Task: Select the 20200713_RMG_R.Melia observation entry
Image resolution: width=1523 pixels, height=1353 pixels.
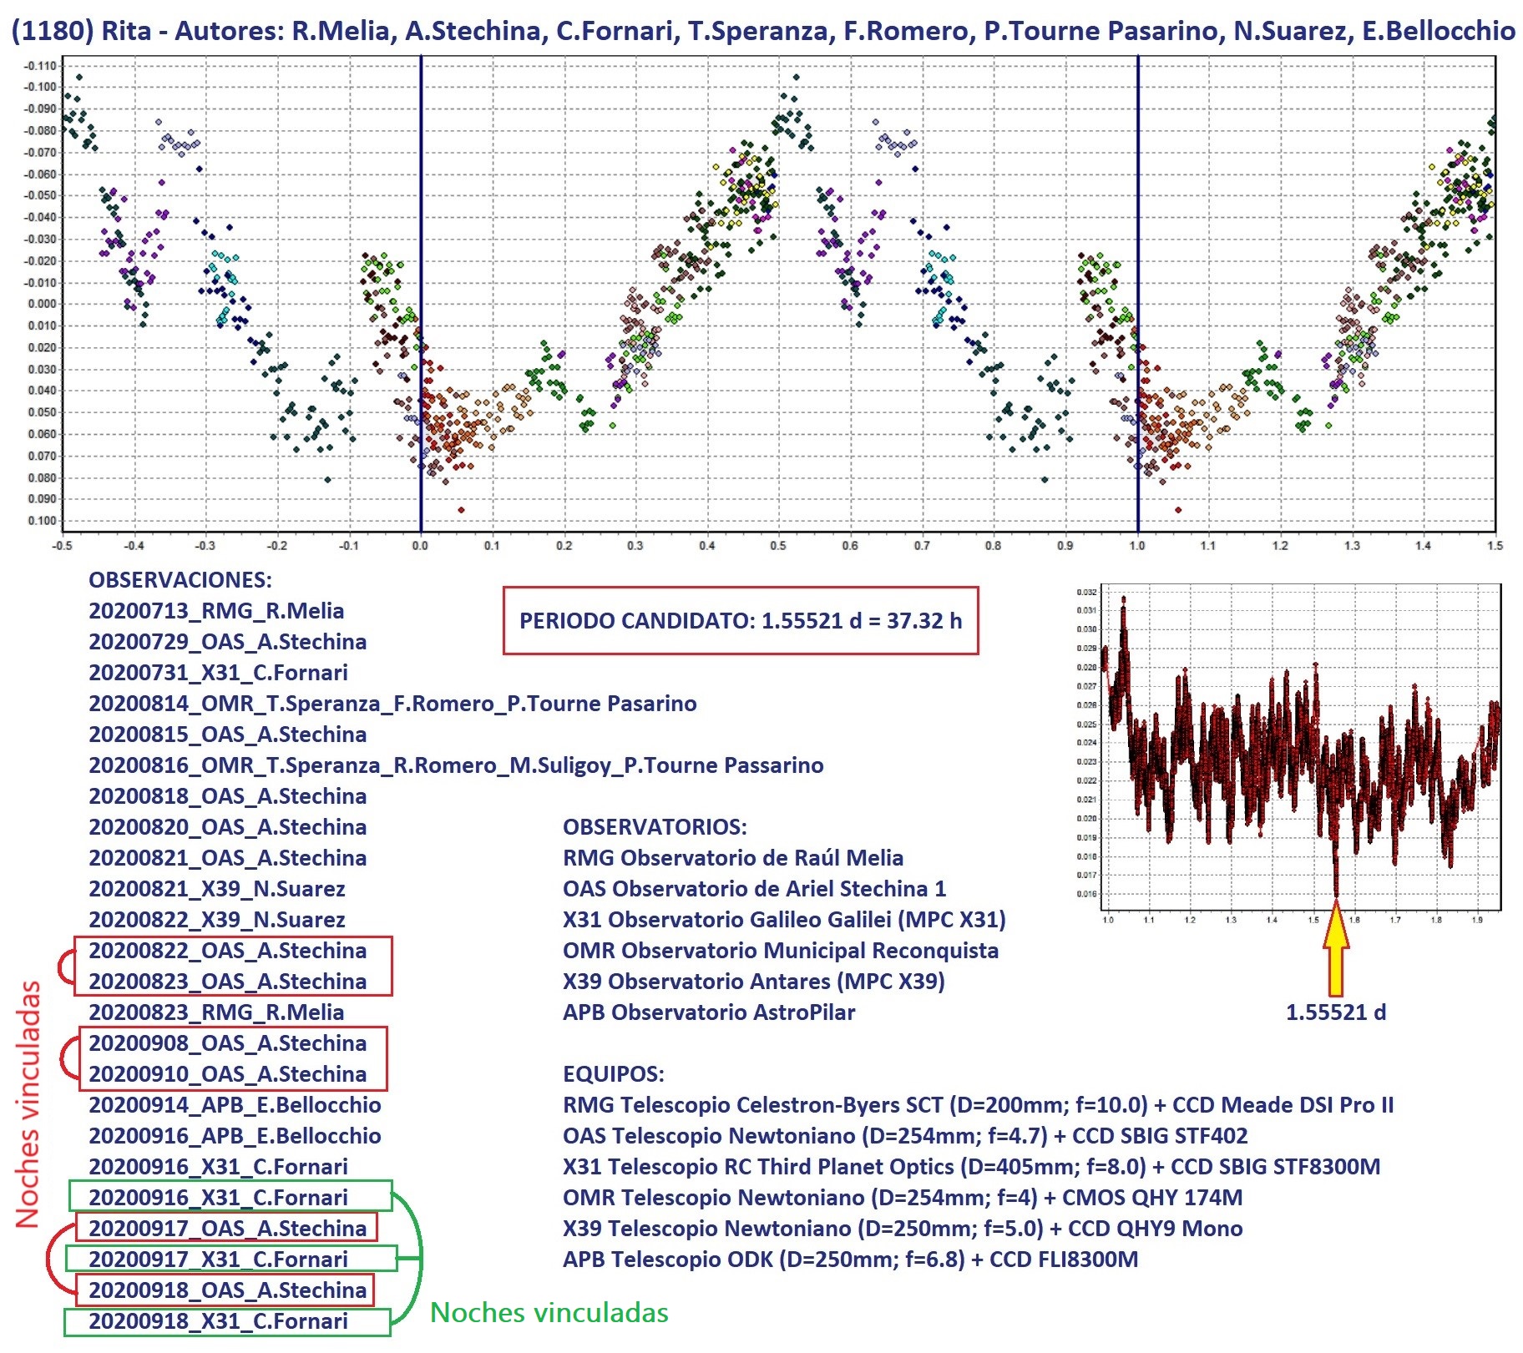Action: coord(216,611)
